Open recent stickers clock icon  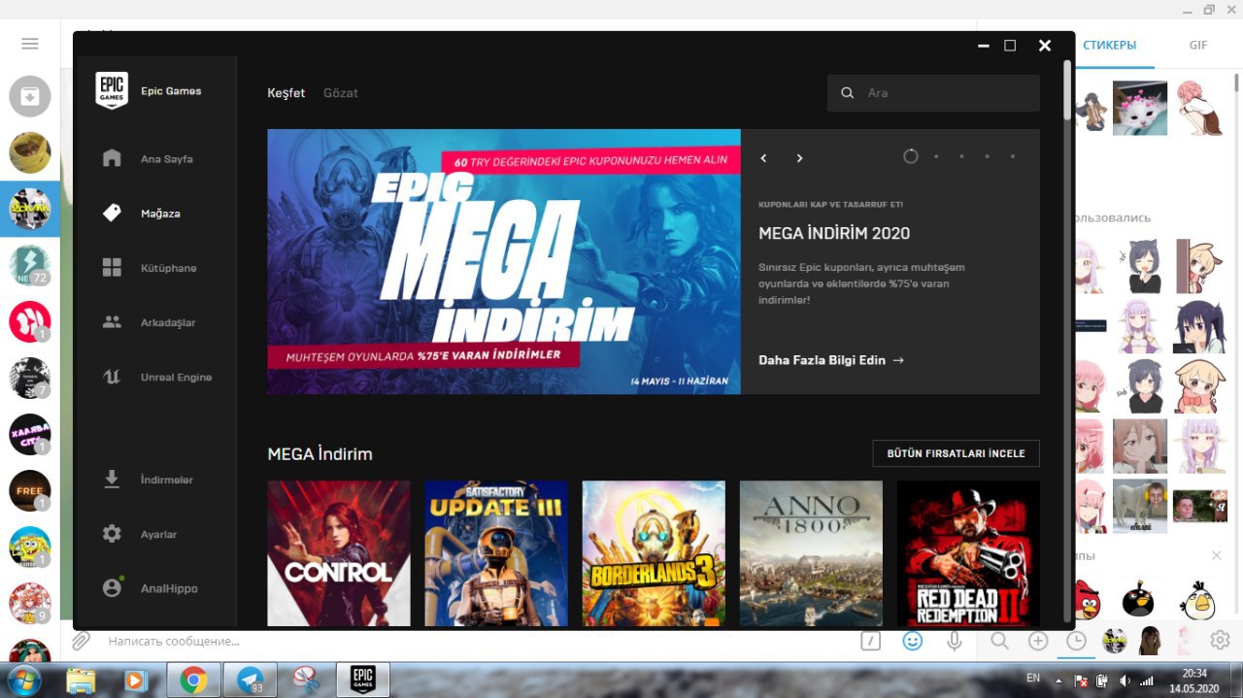[1076, 641]
